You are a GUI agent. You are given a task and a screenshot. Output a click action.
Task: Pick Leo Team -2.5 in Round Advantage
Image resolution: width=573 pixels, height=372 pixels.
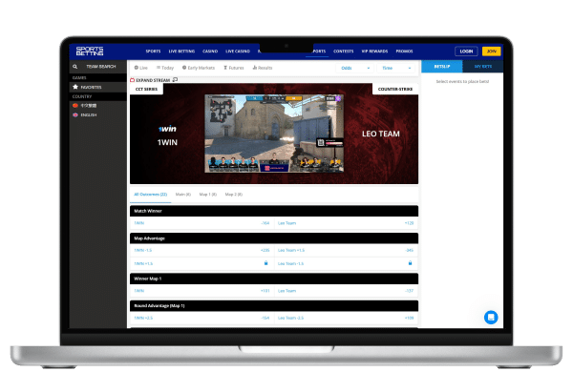(346, 318)
